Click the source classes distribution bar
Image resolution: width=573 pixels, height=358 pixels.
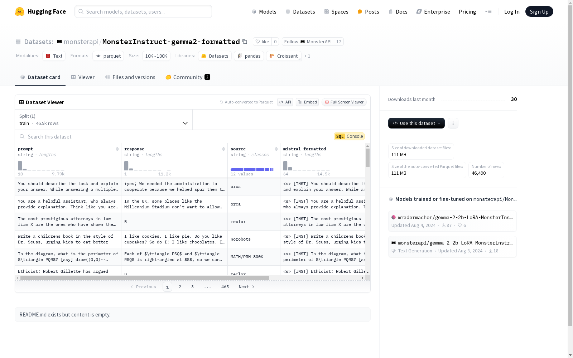[x=253, y=170]
